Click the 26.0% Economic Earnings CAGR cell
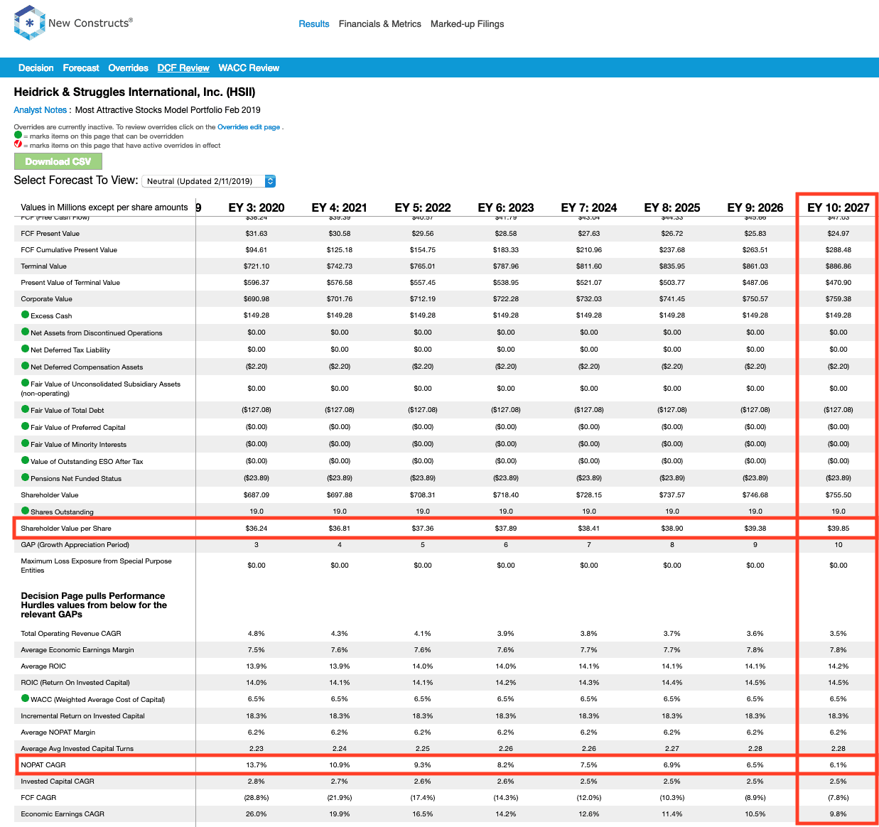 (x=257, y=814)
